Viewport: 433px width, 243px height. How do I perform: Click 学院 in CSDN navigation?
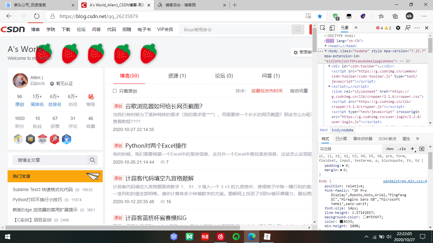click(51, 29)
